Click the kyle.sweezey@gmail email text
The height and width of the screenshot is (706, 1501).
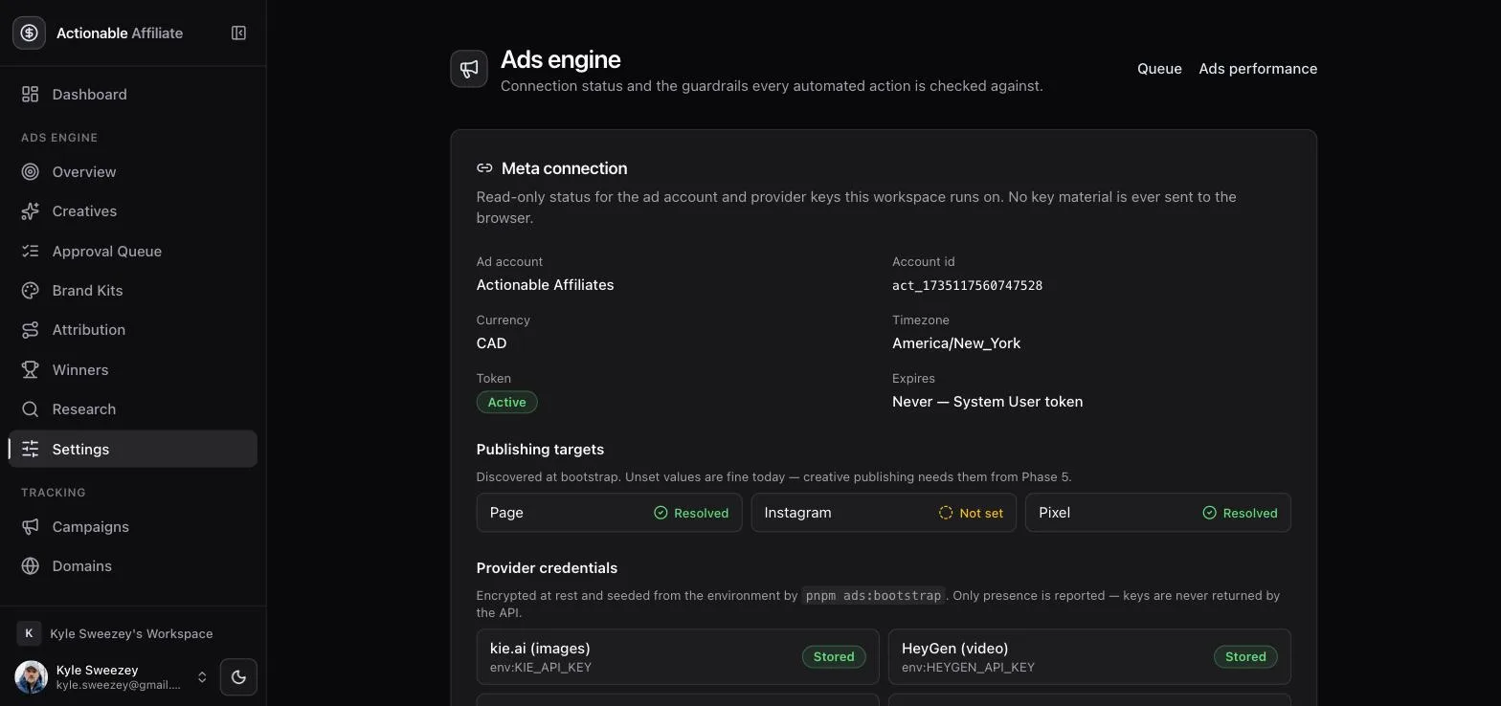pos(119,684)
